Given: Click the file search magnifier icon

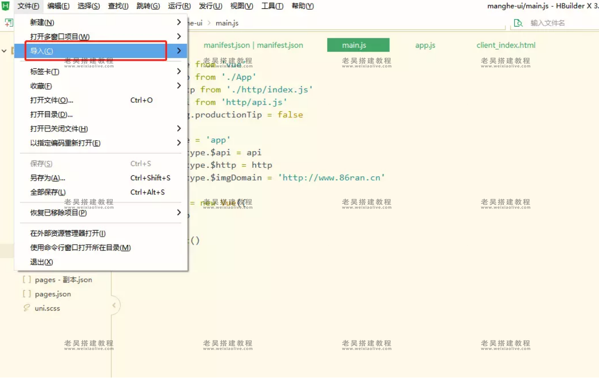Looking at the screenshot, I should (x=518, y=23).
